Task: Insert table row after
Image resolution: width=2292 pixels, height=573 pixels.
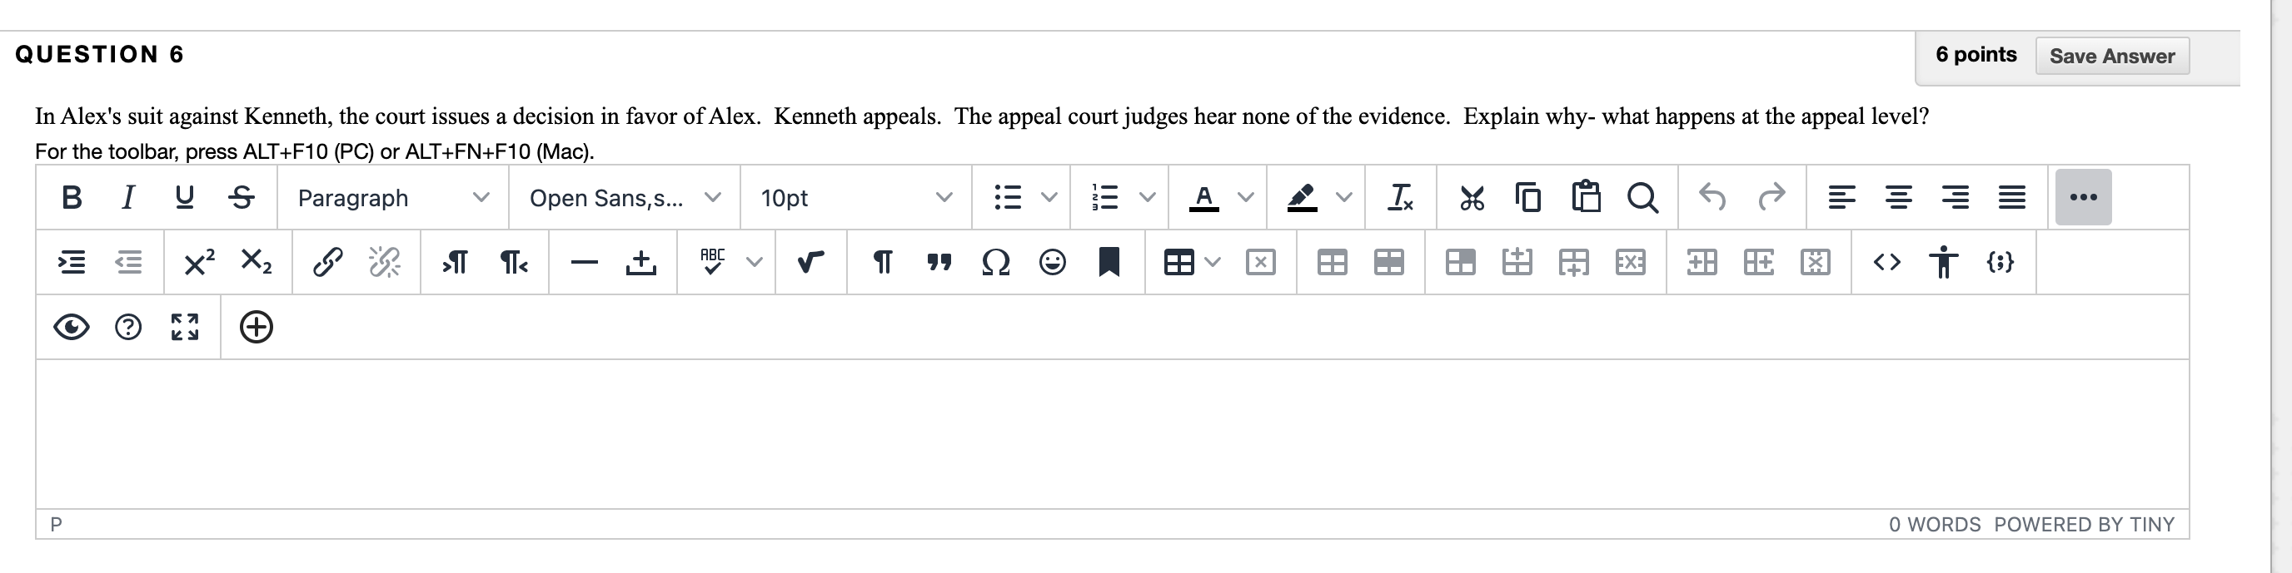Action: pyautogui.click(x=1574, y=262)
